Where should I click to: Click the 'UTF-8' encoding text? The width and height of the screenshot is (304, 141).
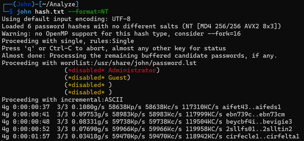[x=121, y=19]
